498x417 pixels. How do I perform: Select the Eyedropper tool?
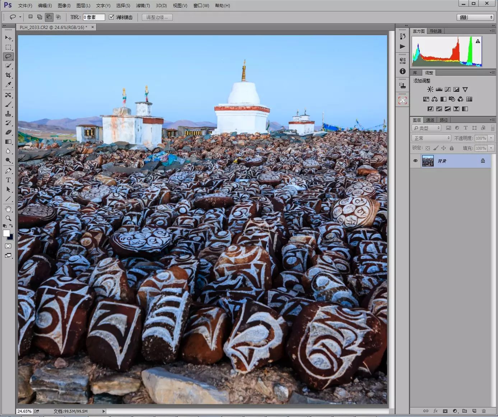coord(8,85)
